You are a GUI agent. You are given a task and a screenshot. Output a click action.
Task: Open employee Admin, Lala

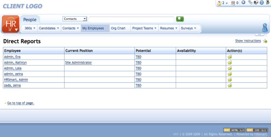click(x=13, y=68)
